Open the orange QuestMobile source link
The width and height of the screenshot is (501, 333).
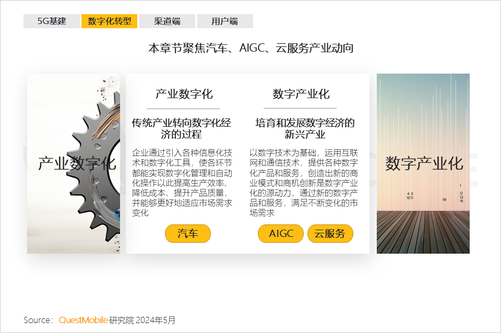(x=83, y=320)
